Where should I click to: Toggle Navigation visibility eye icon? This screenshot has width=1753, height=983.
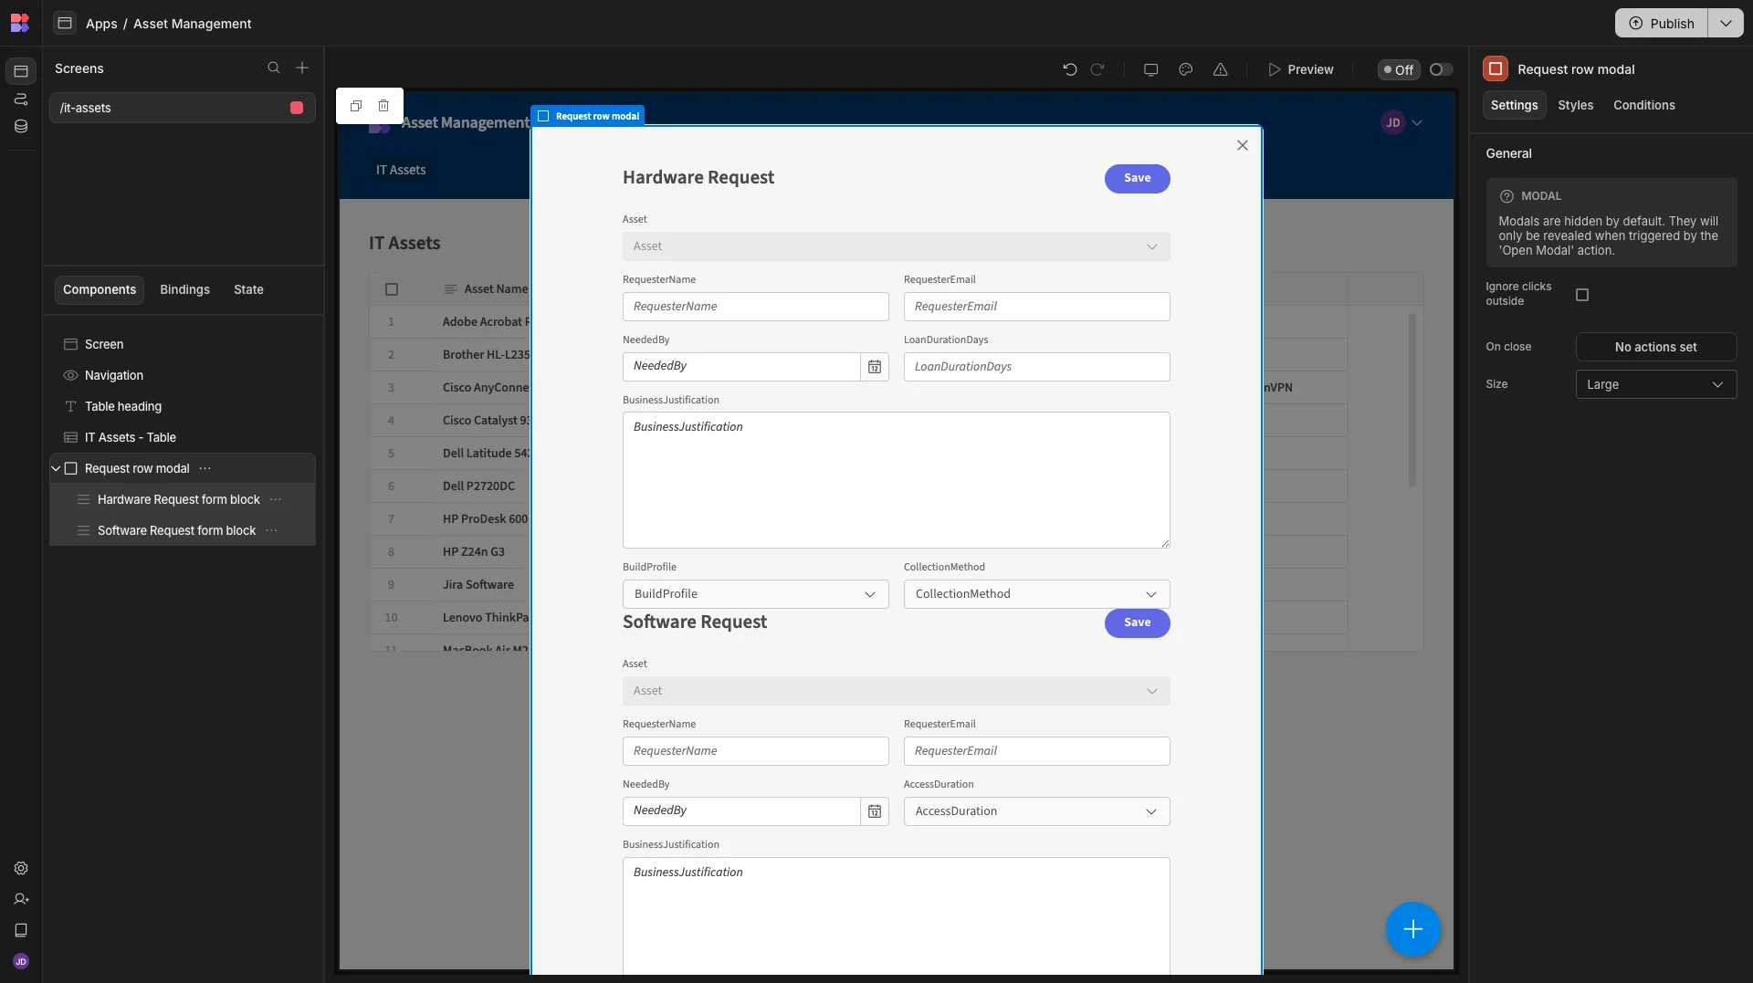(70, 375)
